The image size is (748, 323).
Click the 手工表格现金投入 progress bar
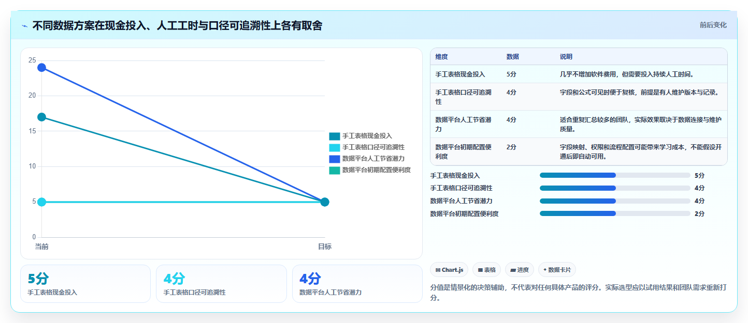point(615,175)
